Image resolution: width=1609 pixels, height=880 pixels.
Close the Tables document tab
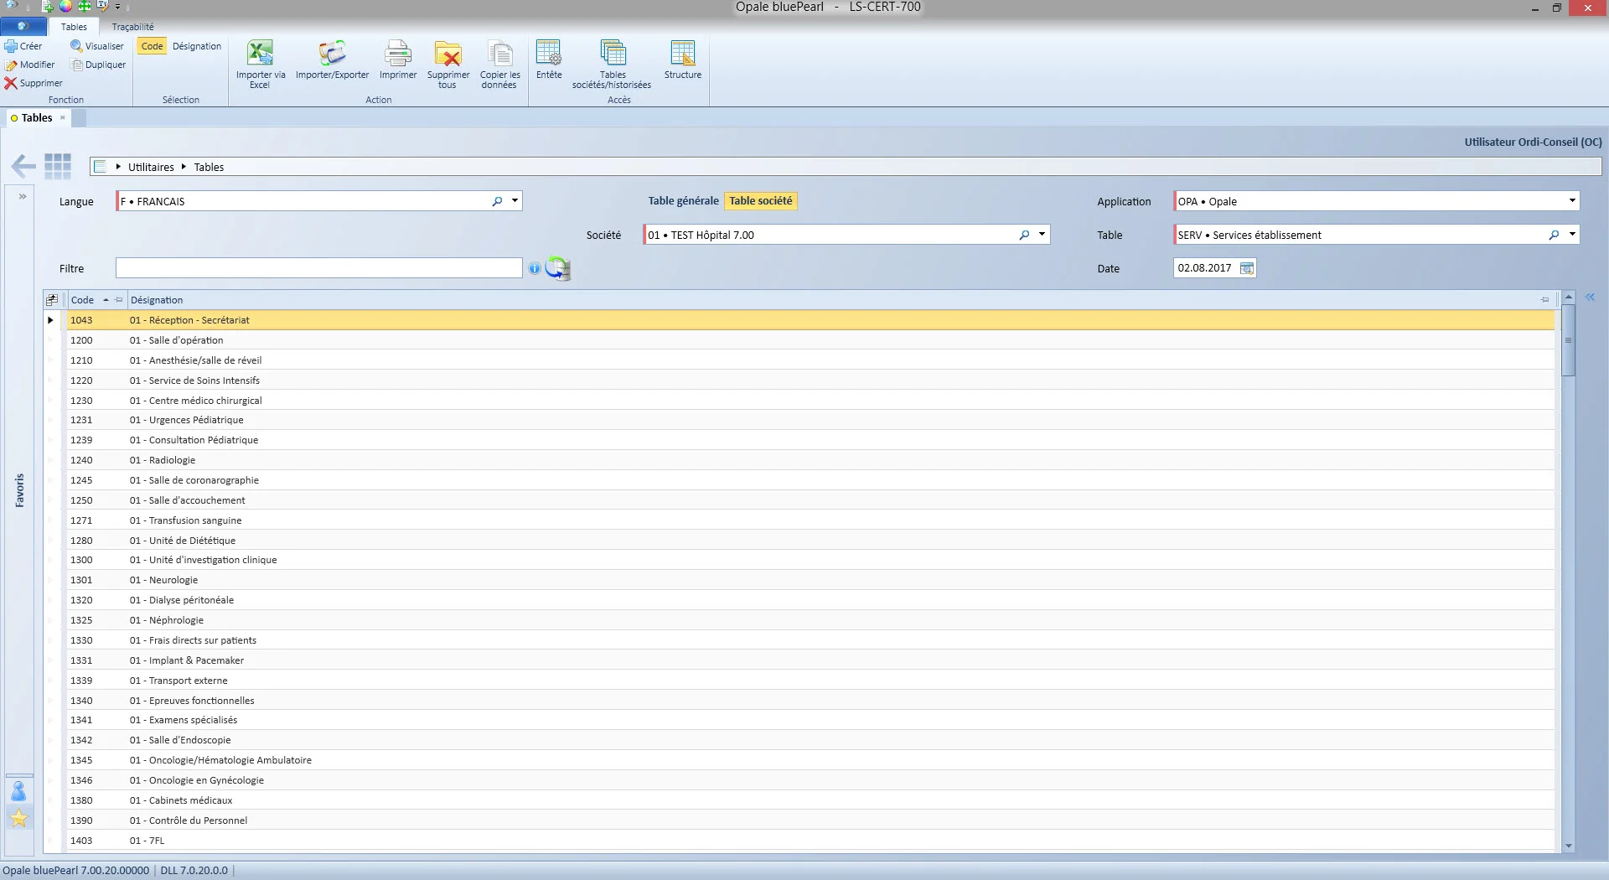(x=63, y=117)
